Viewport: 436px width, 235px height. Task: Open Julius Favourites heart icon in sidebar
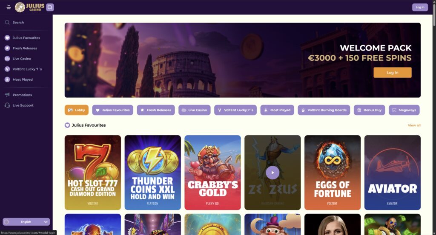[7, 38]
